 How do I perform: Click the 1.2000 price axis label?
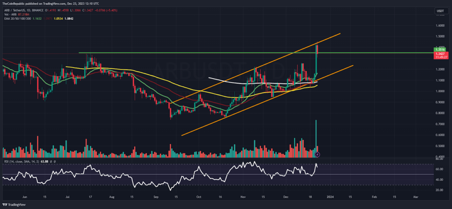[x=440, y=69]
